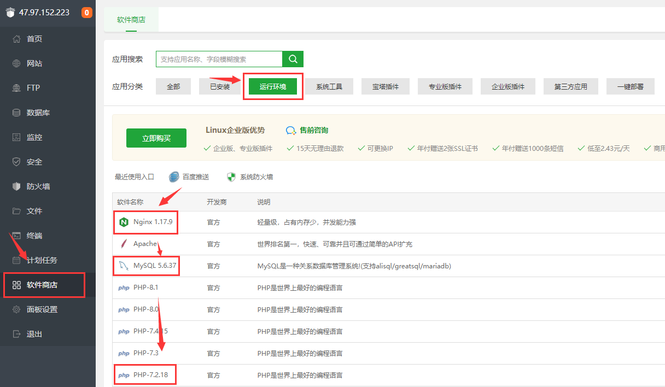Click the MySQL dolphin icon
665x387 pixels.
(124, 266)
